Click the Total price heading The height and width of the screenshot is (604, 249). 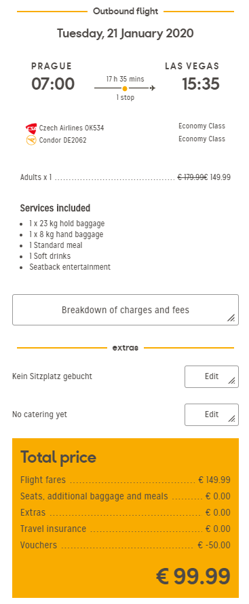tap(58, 457)
